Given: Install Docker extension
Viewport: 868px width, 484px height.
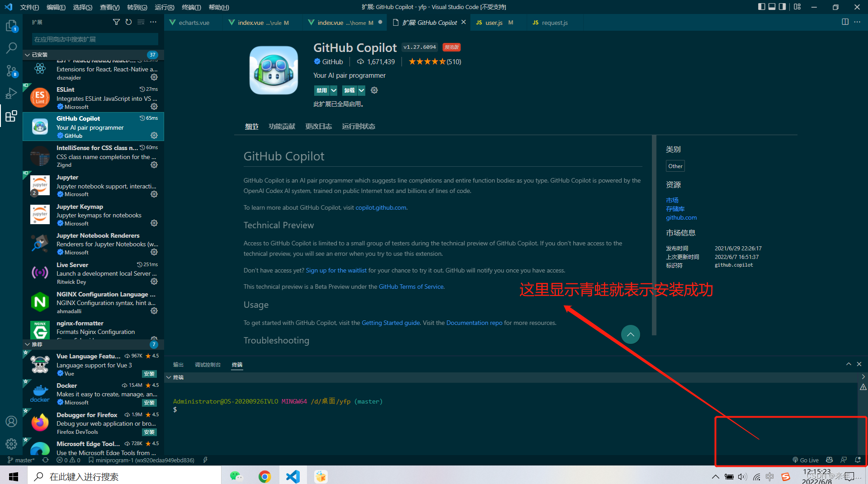Looking at the screenshot, I should tap(149, 403).
